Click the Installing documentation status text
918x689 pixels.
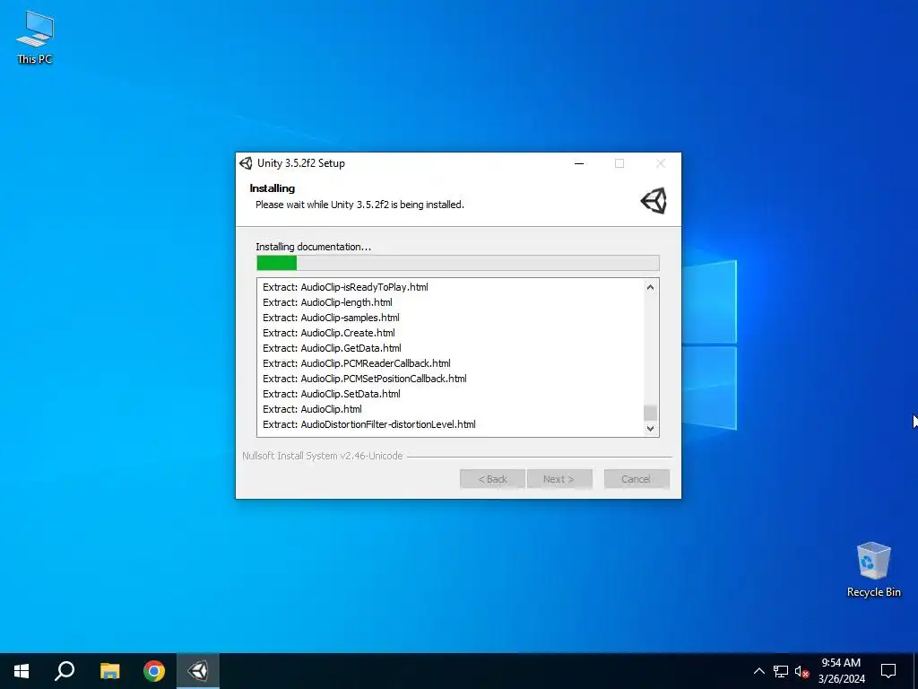[x=313, y=247]
